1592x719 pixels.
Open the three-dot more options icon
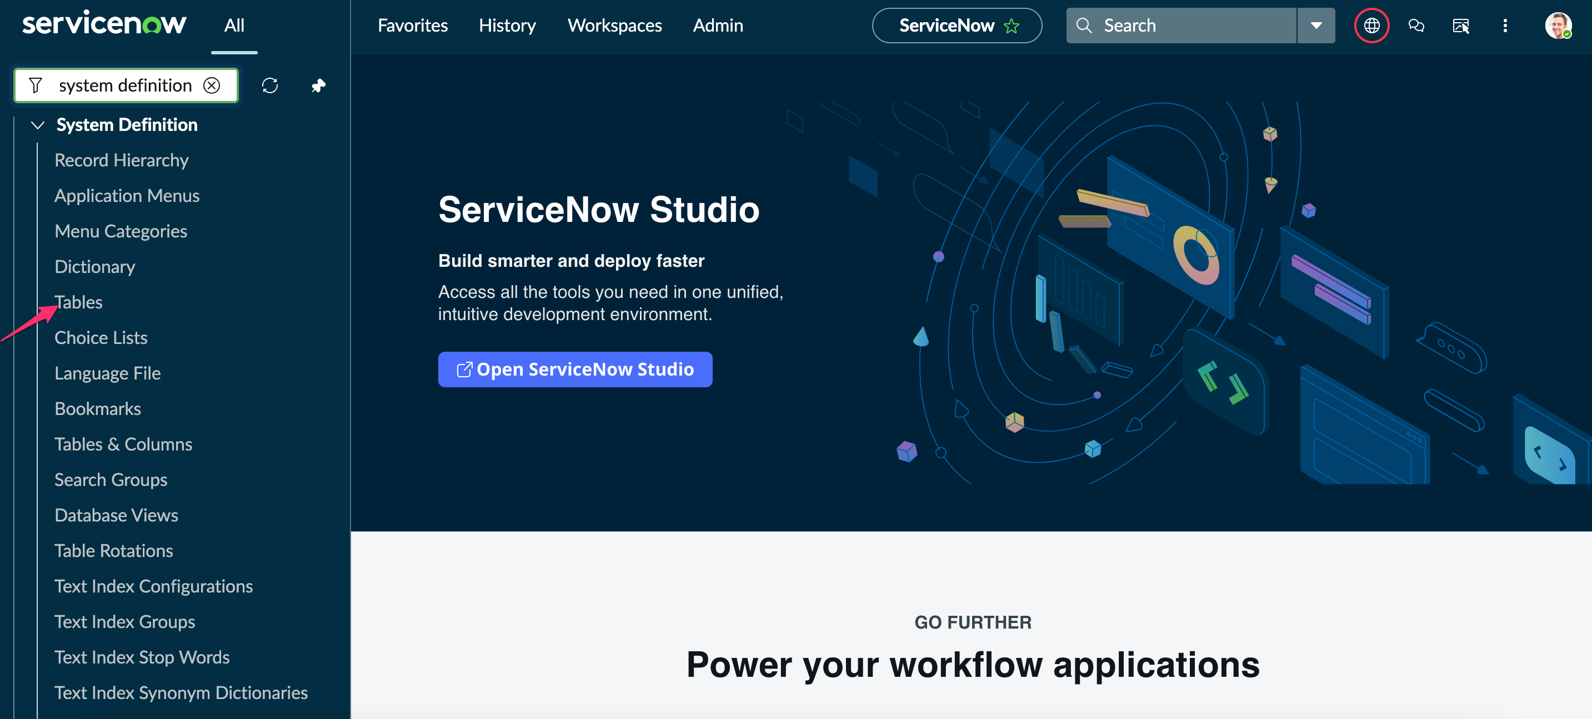(1505, 26)
